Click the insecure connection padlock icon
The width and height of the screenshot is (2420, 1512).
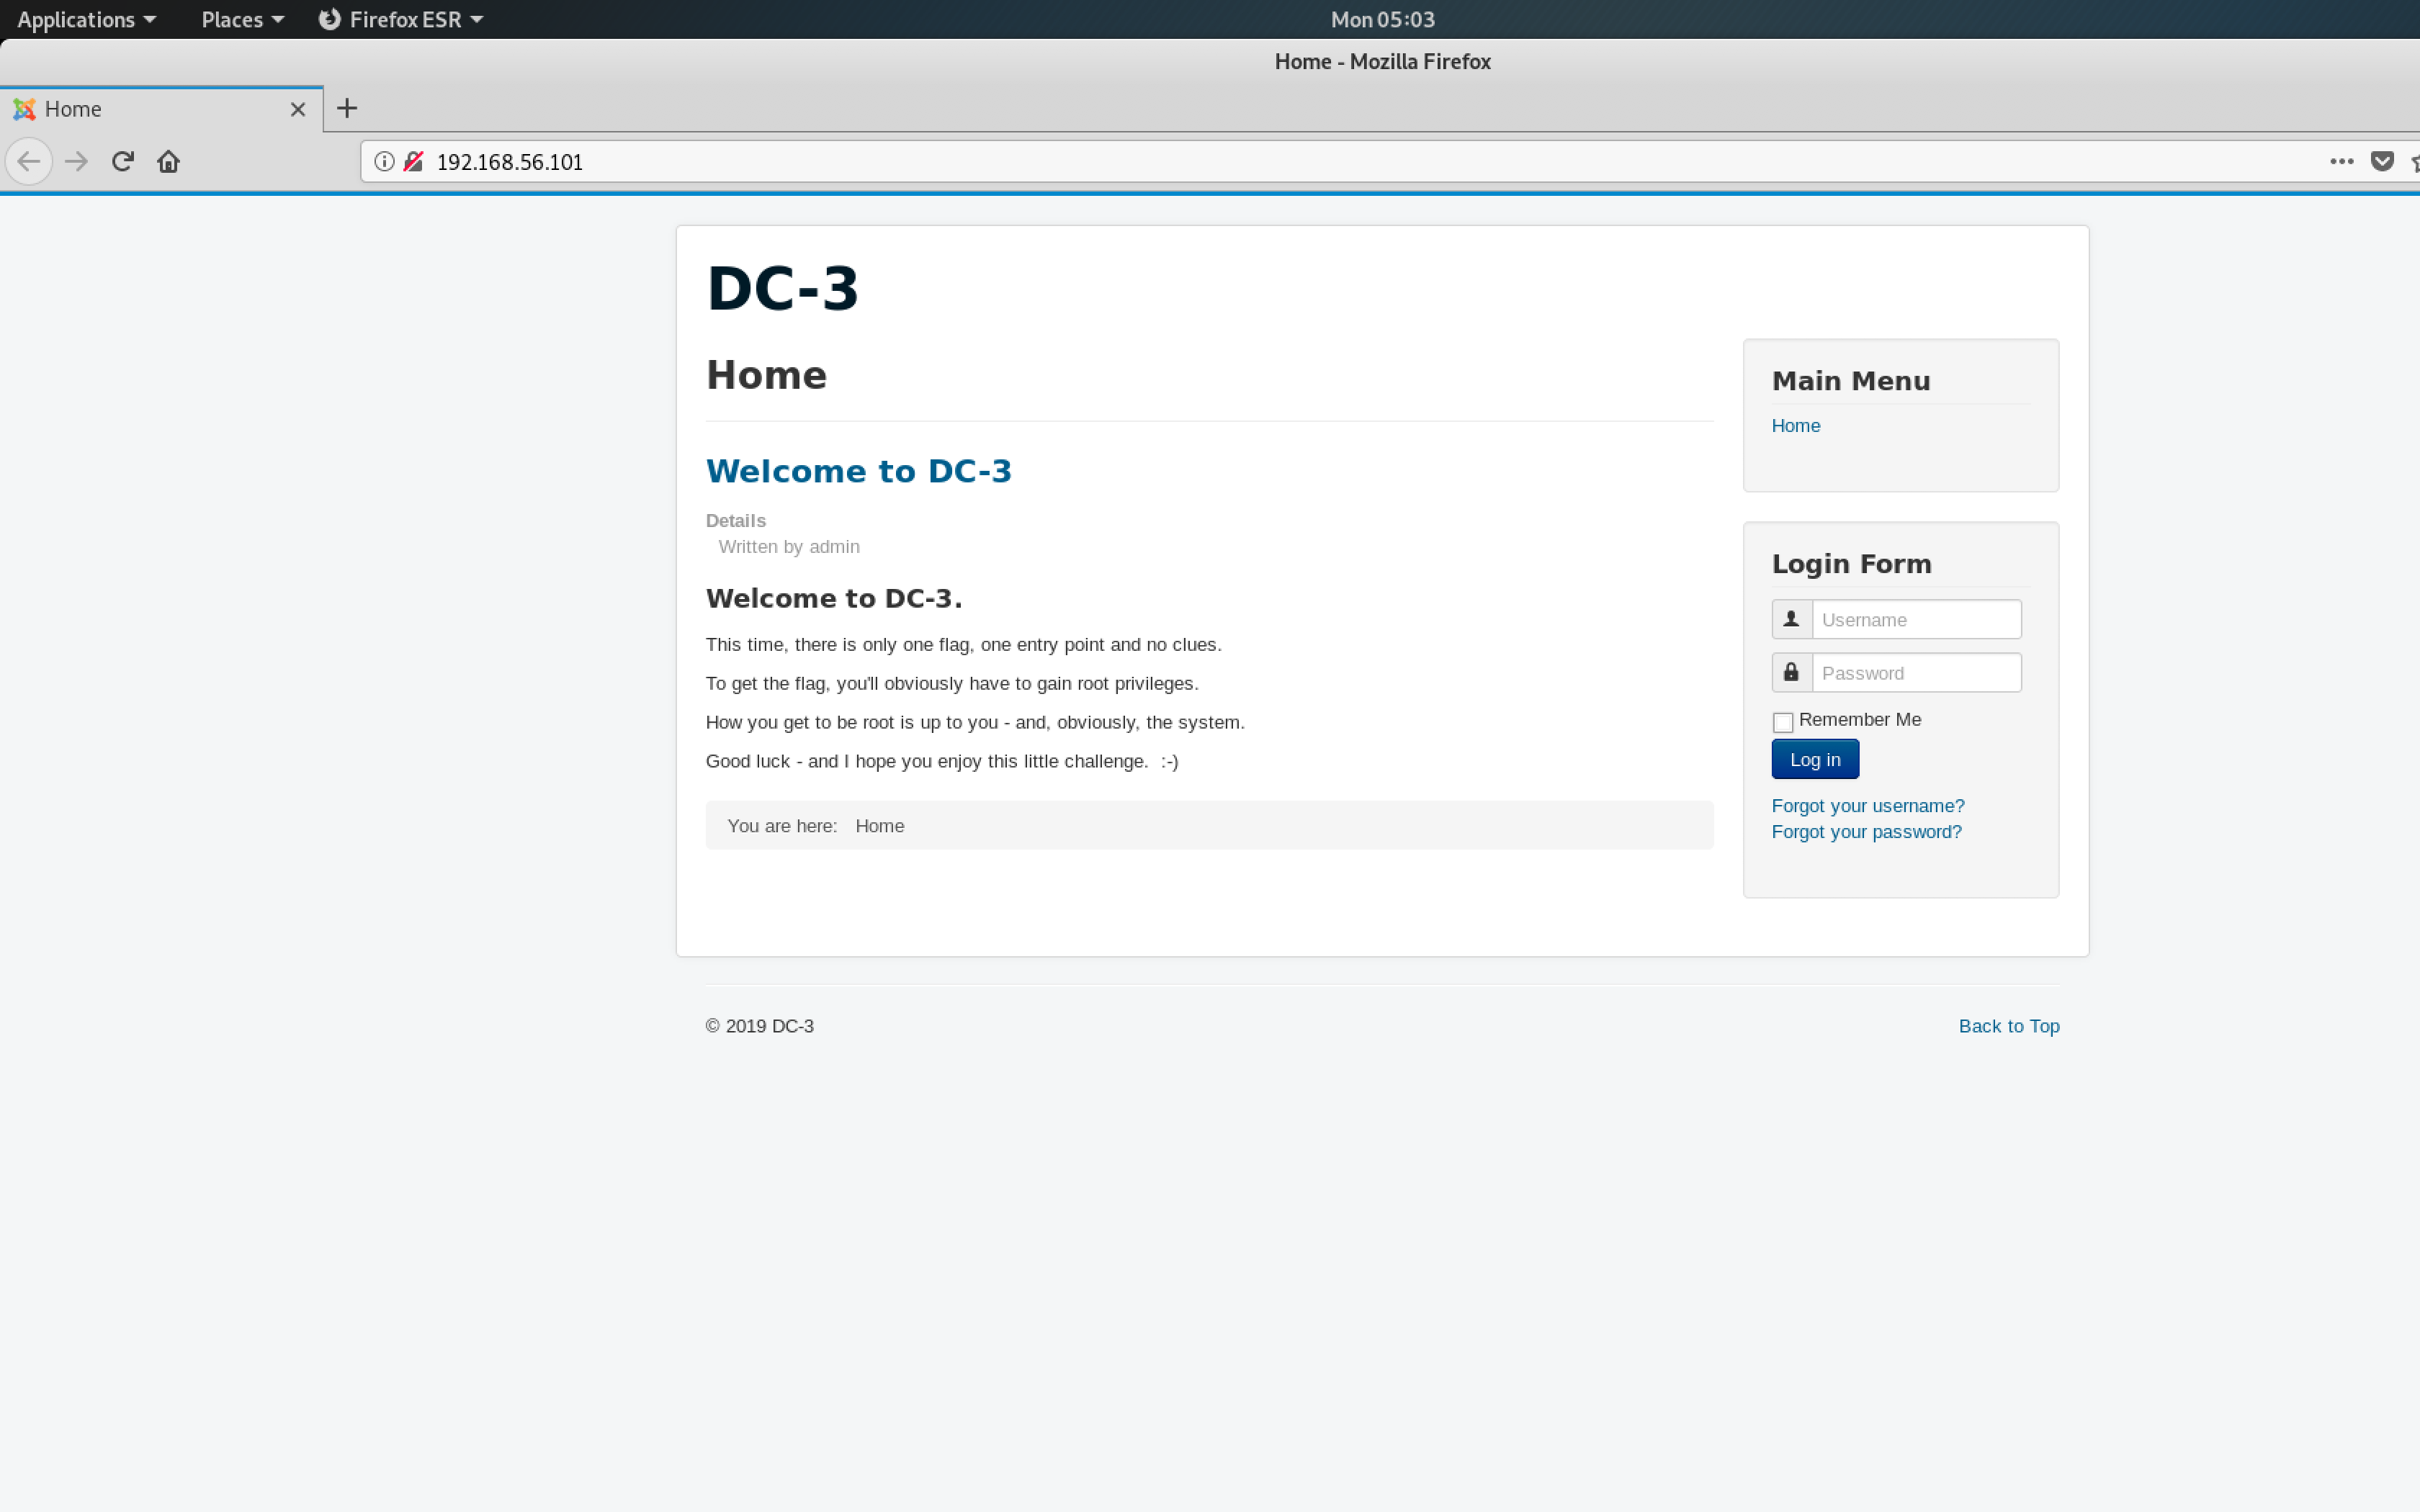[414, 161]
